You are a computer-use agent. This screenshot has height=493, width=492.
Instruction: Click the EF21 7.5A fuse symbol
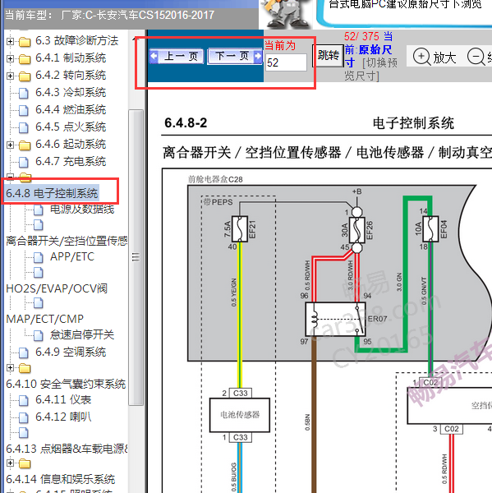[x=240, y=229]
